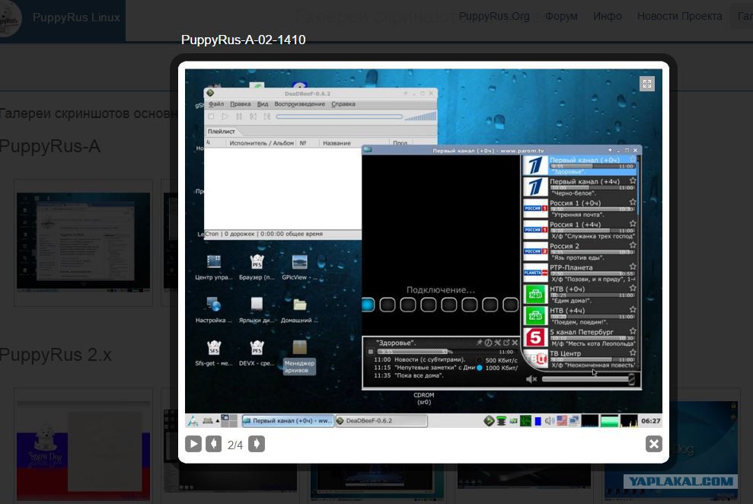Viewport: 753px width, 504px height.
Task: Click stop square beside program progress bar
Action: pos(370,352)
